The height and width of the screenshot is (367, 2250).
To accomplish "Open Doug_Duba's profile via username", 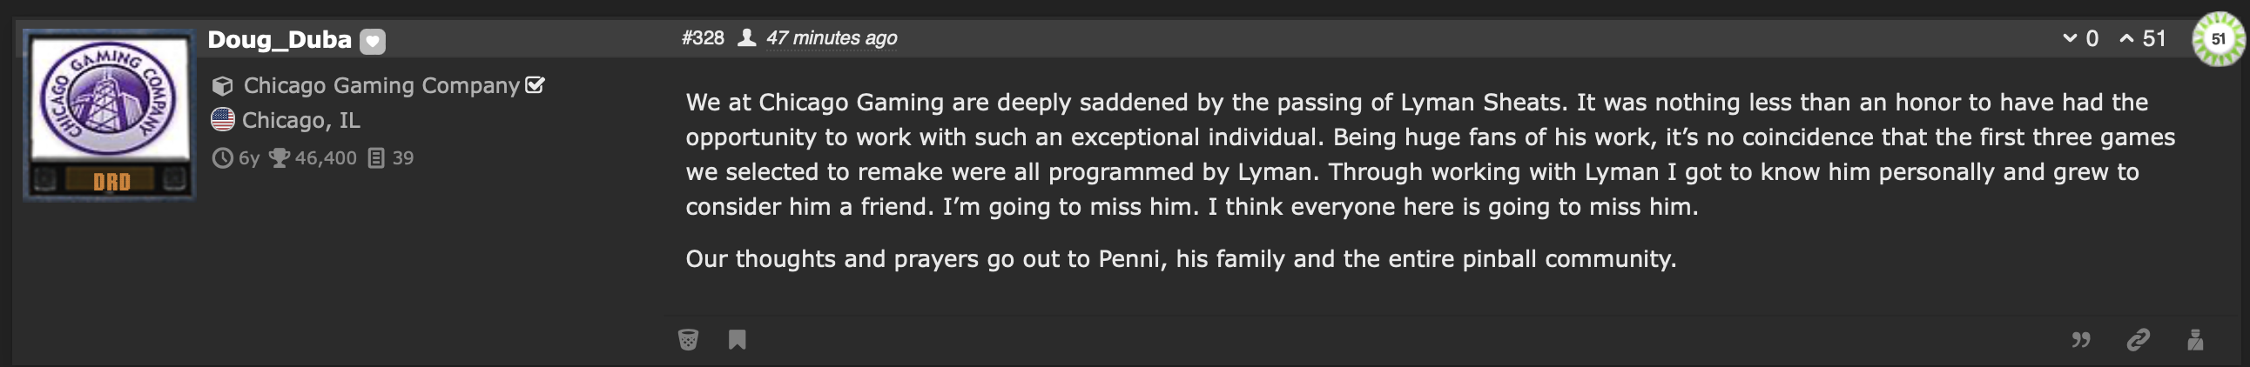I will click(280, 39).
